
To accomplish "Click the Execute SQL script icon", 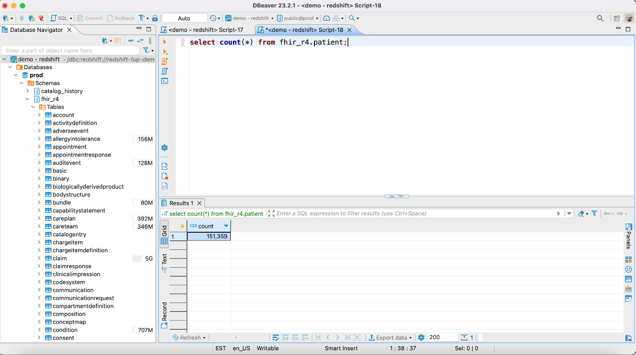I will point(165,62).
